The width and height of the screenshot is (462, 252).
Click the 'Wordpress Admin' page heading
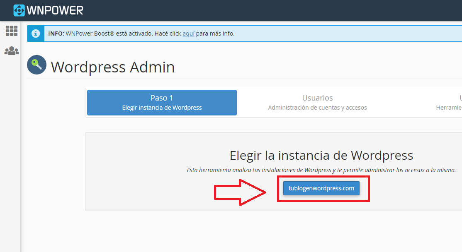click(112, 67)
